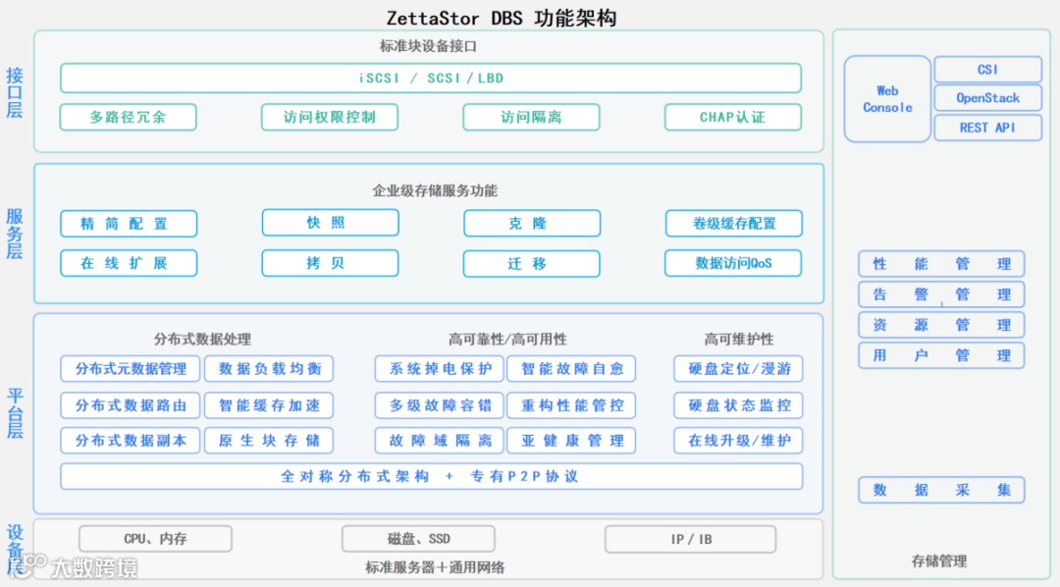Select the 多路径冗余 box
This screenshot has height=587, width=1060.
129,117
